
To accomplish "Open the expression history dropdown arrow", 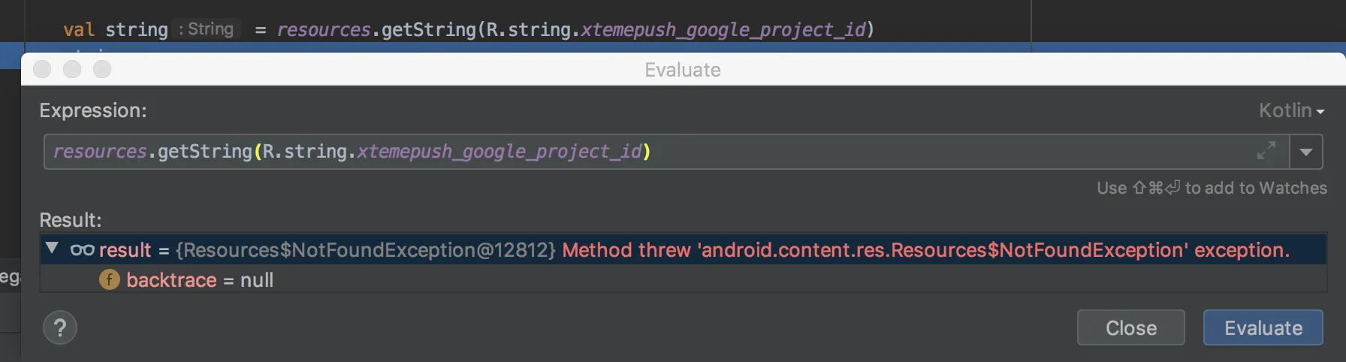I will coord(1306,152).
